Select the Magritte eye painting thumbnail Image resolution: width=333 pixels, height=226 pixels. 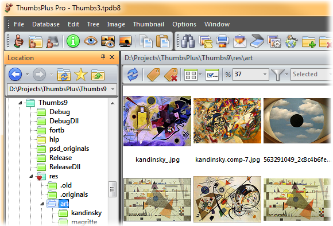coord(297,120)
